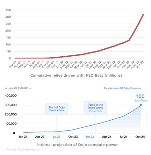This screenshot has height=155, width=151.
Task: Click the 'In Units Of A100 GPUs' axis label
Action: pos(18,88)
